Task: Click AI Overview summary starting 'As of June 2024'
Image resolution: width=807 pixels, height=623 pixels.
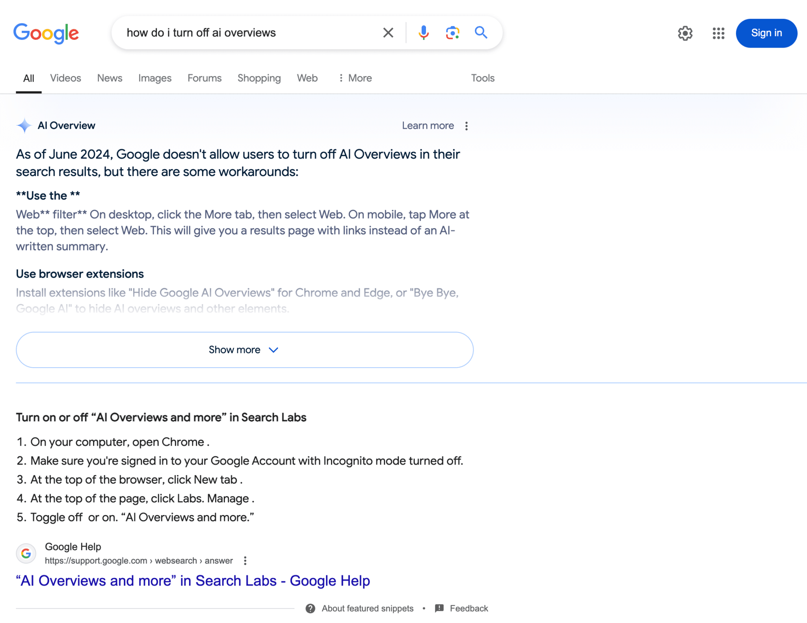Action: click(238, 163)
